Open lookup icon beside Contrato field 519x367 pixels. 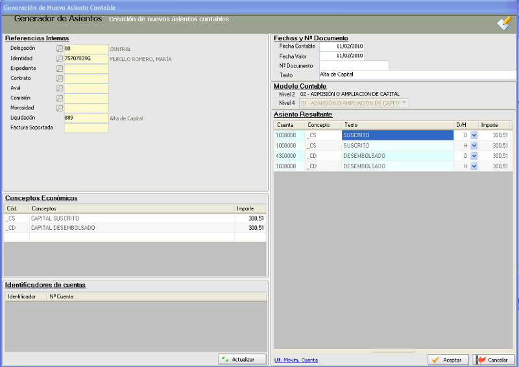click(59, 78)
